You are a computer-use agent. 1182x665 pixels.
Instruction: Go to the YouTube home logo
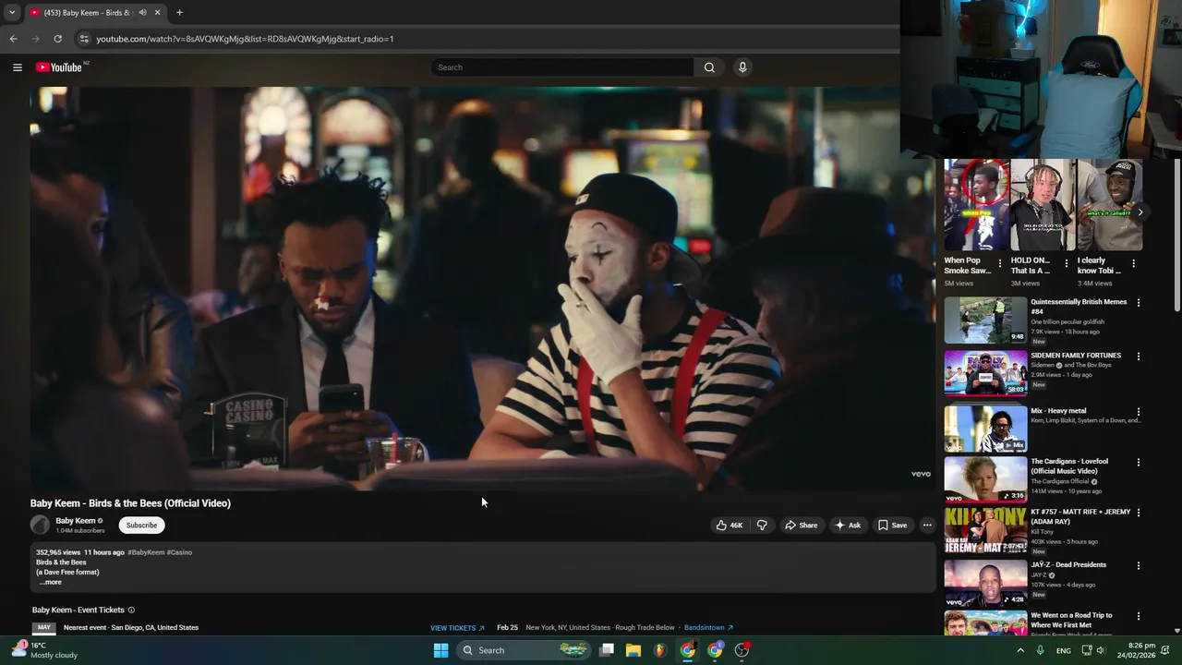click(x=59, y=67)
